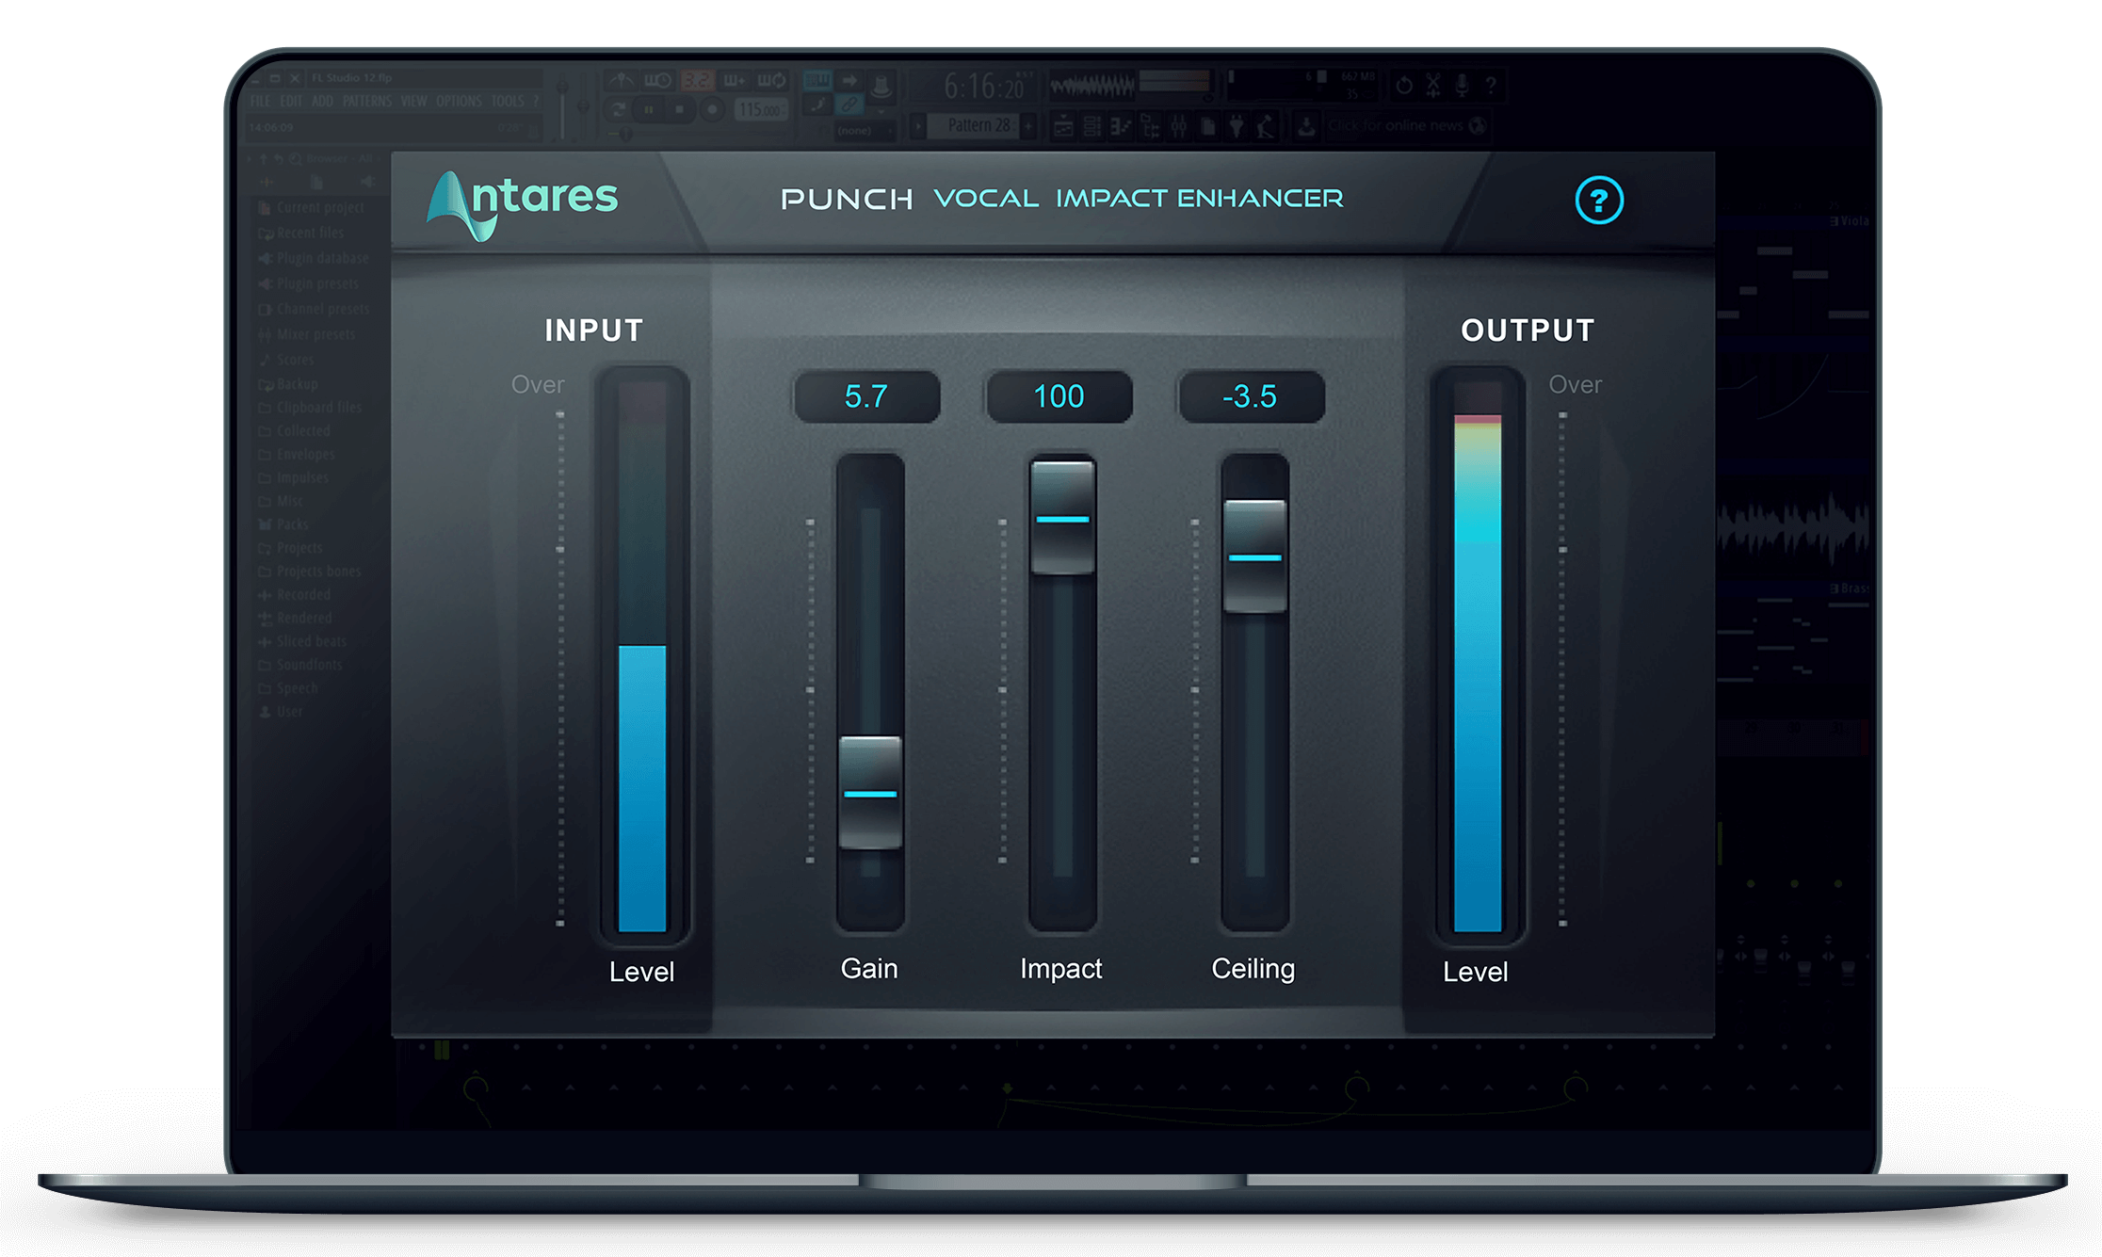This screenshot has height=1257, width=2102.
Task: Click the download arrow icon in toolbar
Action: point(1306,126)
